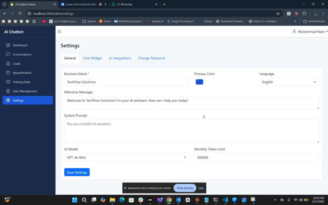328x205 pixels.
Task: Open the AI Model dropdown
Action: pyautogui.click(x=127, y=157)
